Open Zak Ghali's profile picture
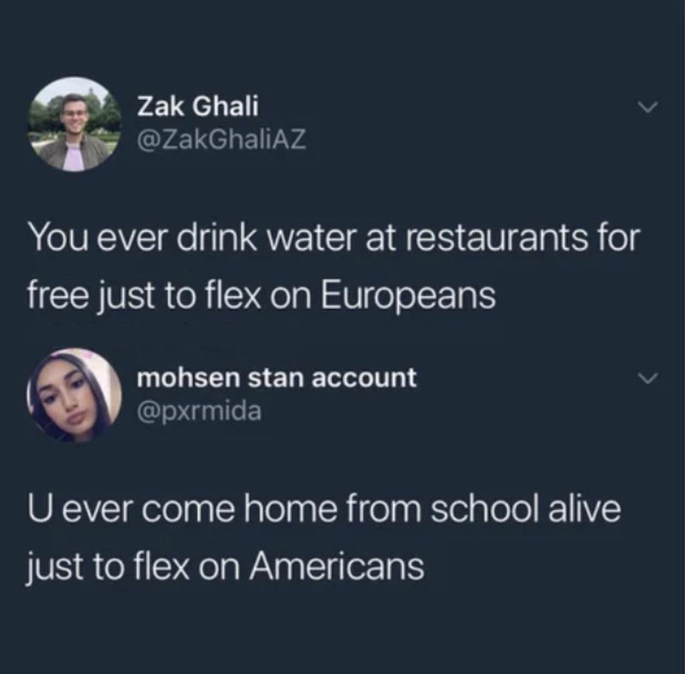Viewport: 685px width, 674px height. pos(74,124)
